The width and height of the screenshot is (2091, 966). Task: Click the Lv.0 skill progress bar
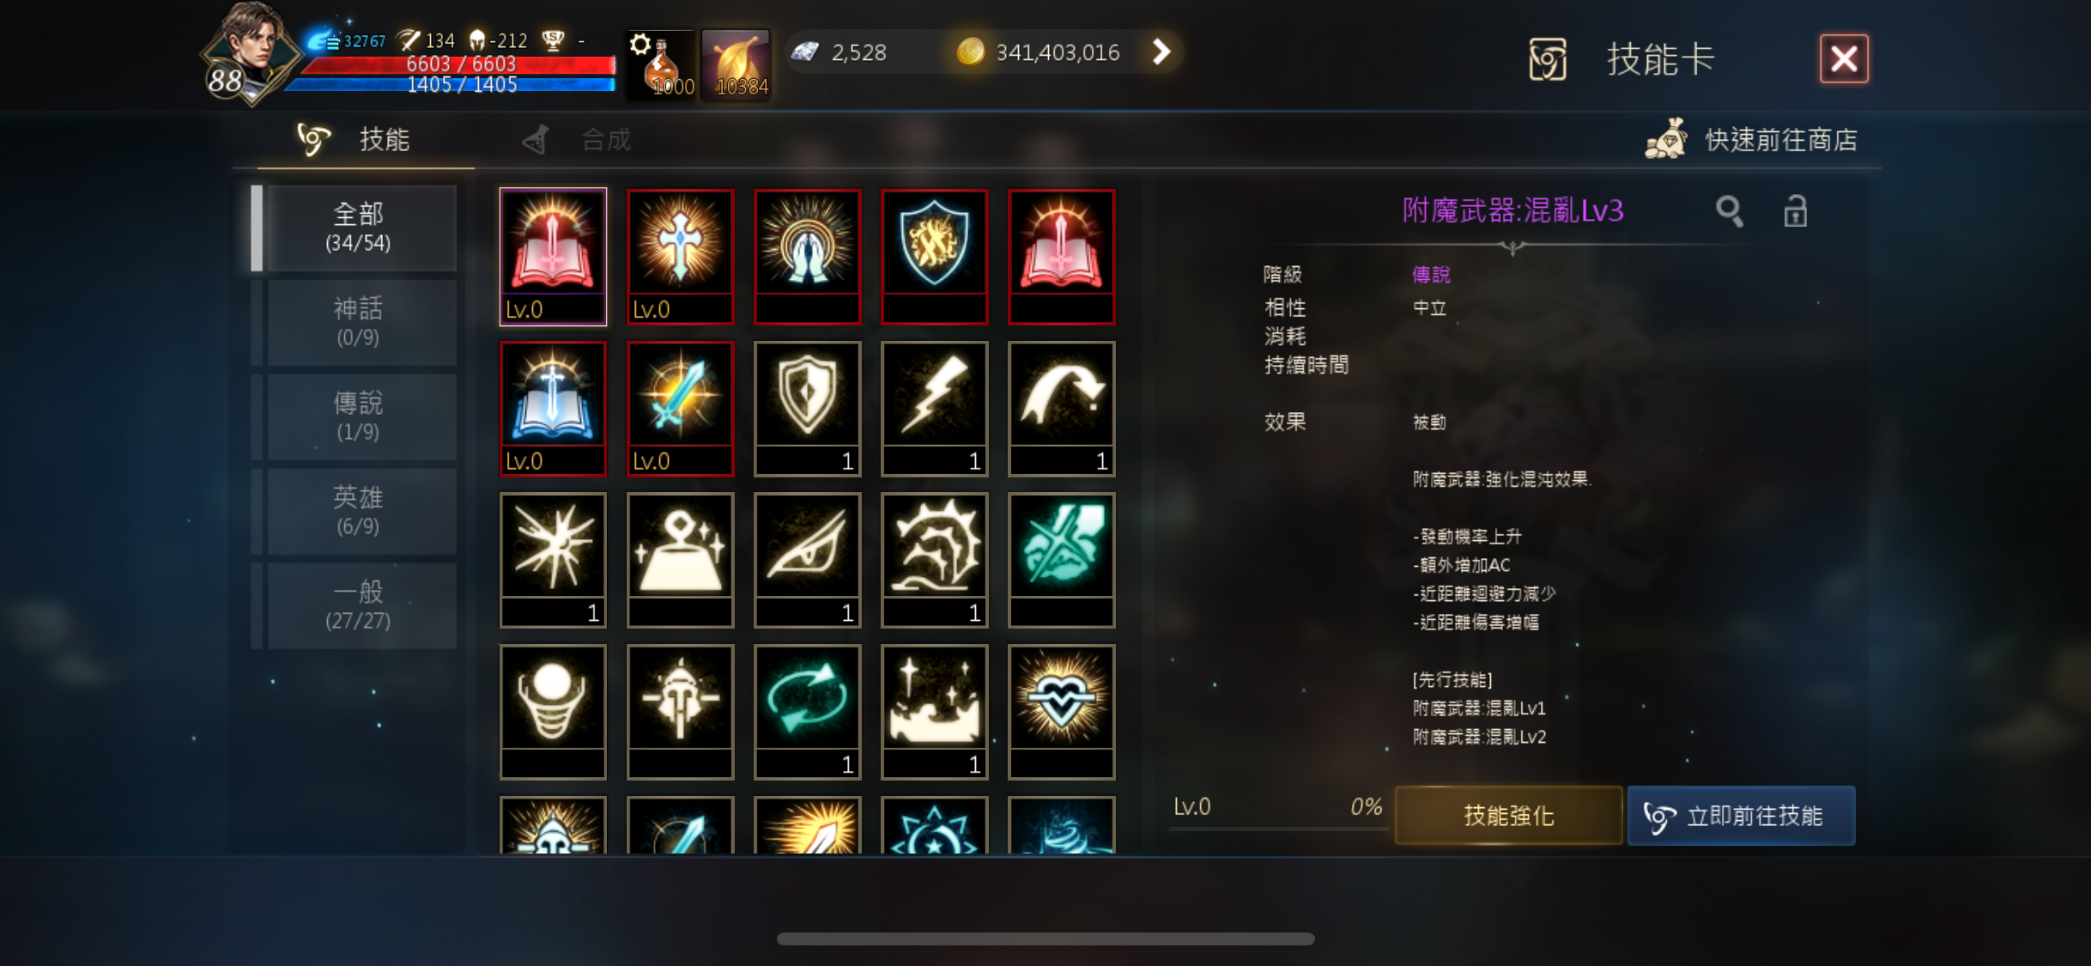(x=1278, y=812)
